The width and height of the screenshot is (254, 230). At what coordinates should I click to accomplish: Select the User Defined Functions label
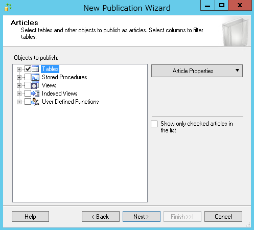coord(71,102)
